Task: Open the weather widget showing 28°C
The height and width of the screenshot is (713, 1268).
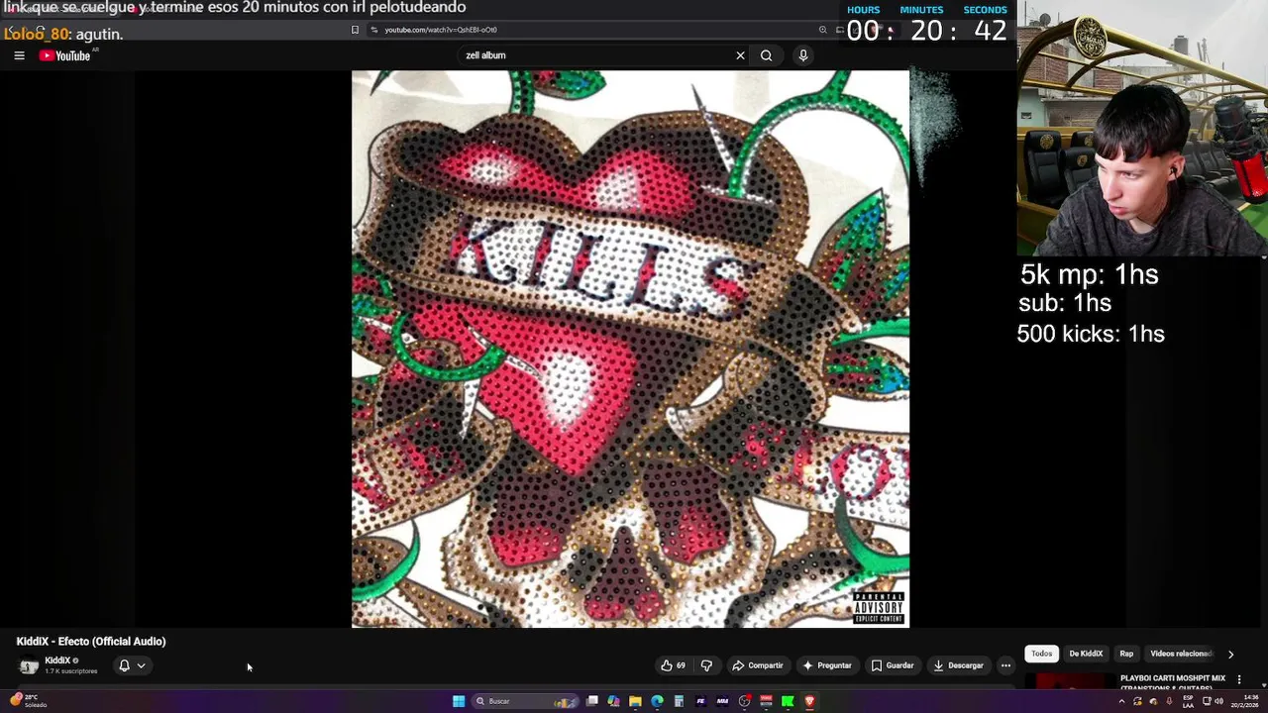Action: click(x=28, y=701)
